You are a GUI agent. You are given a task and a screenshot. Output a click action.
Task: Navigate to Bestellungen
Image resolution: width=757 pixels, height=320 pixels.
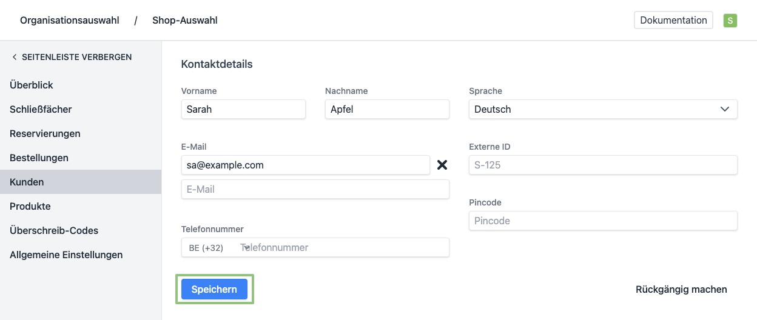[39, 158]
